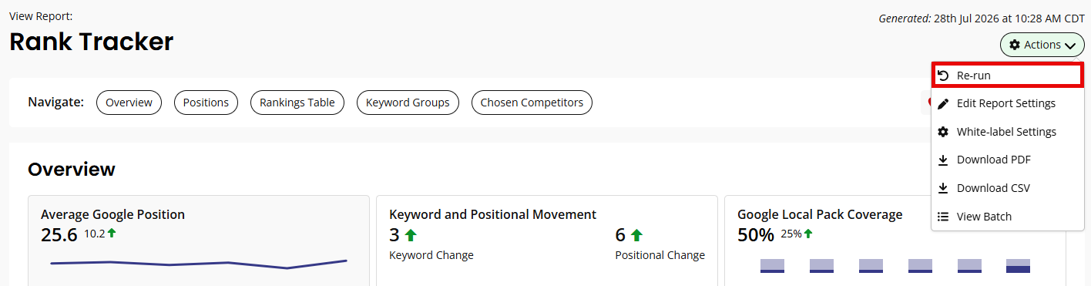Screen dimensions: 1091x286
Task: Click the download icon next to Download PDF
Action: coord(943,160)
